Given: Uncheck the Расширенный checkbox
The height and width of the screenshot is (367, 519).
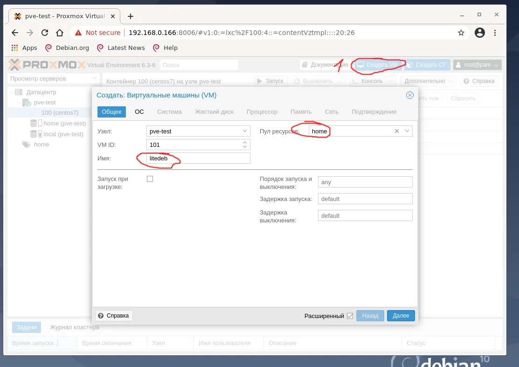Looking at the screenshot, I should click(x=350, y=316).
